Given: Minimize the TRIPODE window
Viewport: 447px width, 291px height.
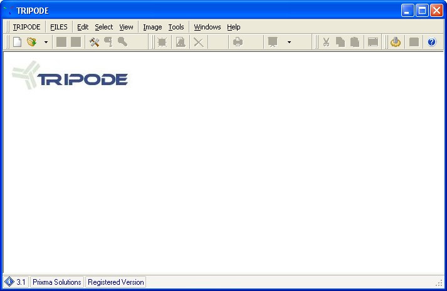Looking at the screenshot, I should [408, 11].
